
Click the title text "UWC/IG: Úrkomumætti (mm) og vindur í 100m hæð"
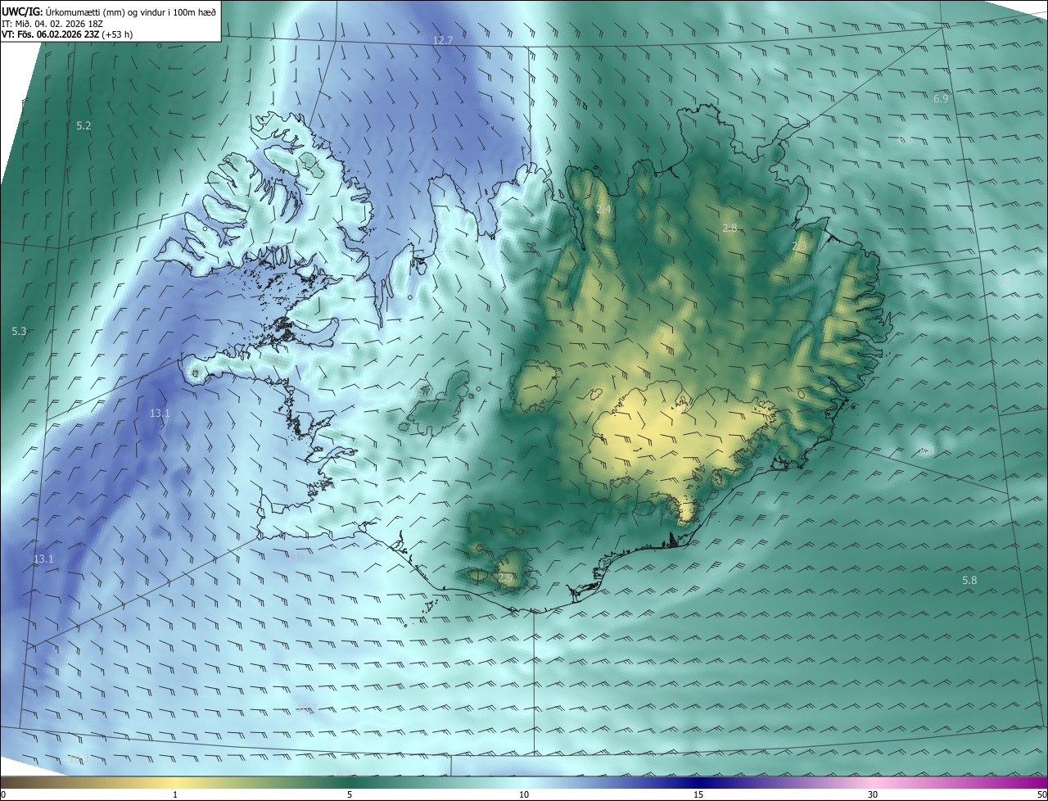[x=109, y=11]
